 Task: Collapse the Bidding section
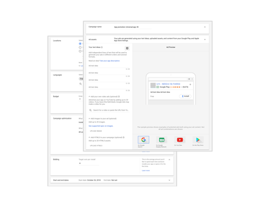[170, 160]
